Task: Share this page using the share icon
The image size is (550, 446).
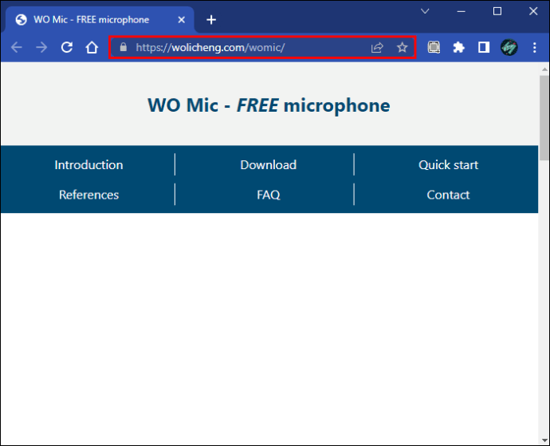Action: (377, 47)
